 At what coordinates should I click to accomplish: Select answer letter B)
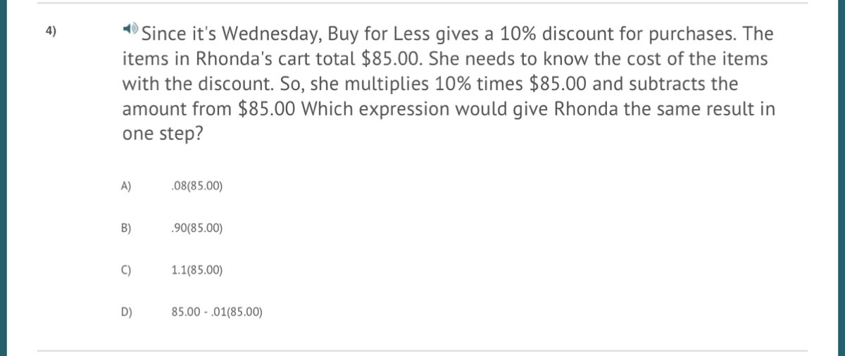tap(127, 228)
